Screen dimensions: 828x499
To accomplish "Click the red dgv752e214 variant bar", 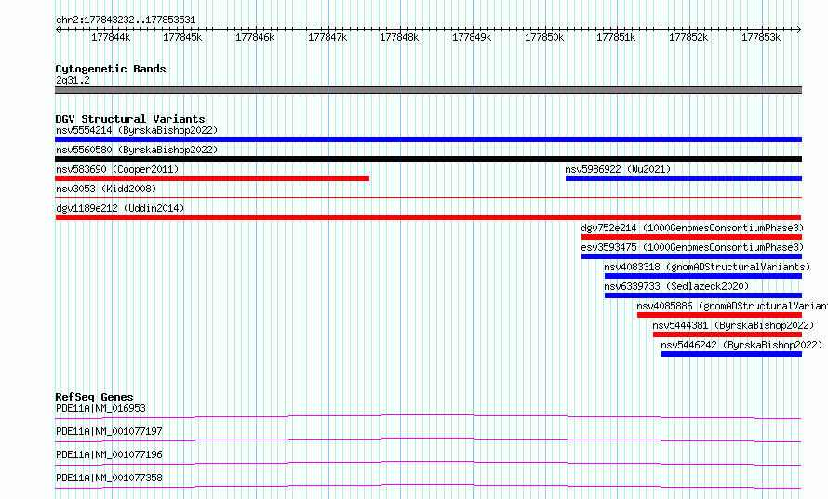I will point(692,237).
